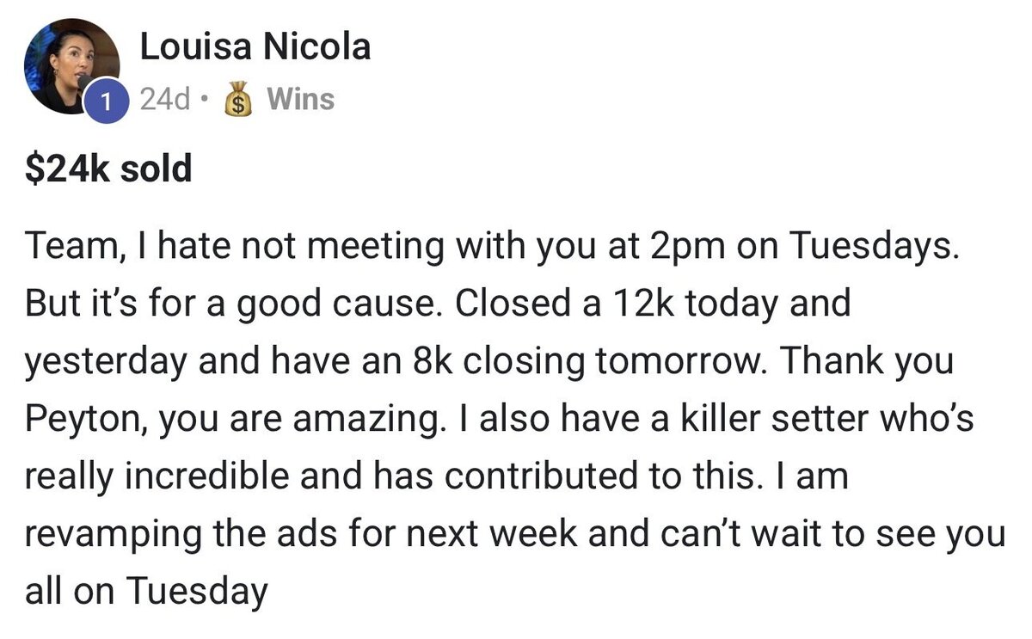
Task: Click the word "Tuesdays" in first line
Action: (x=873, y=248)
